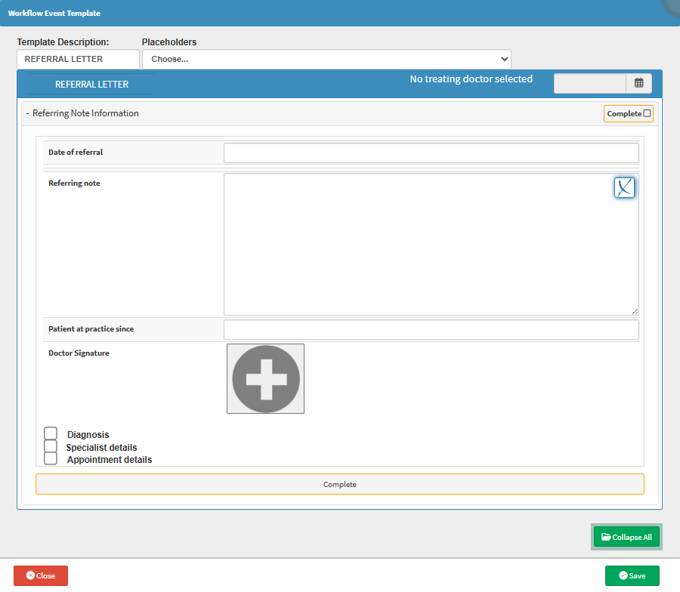
Task: Select the REFERRAL LETTER tab
Action: pyautogui.click(x=91, y=85)
